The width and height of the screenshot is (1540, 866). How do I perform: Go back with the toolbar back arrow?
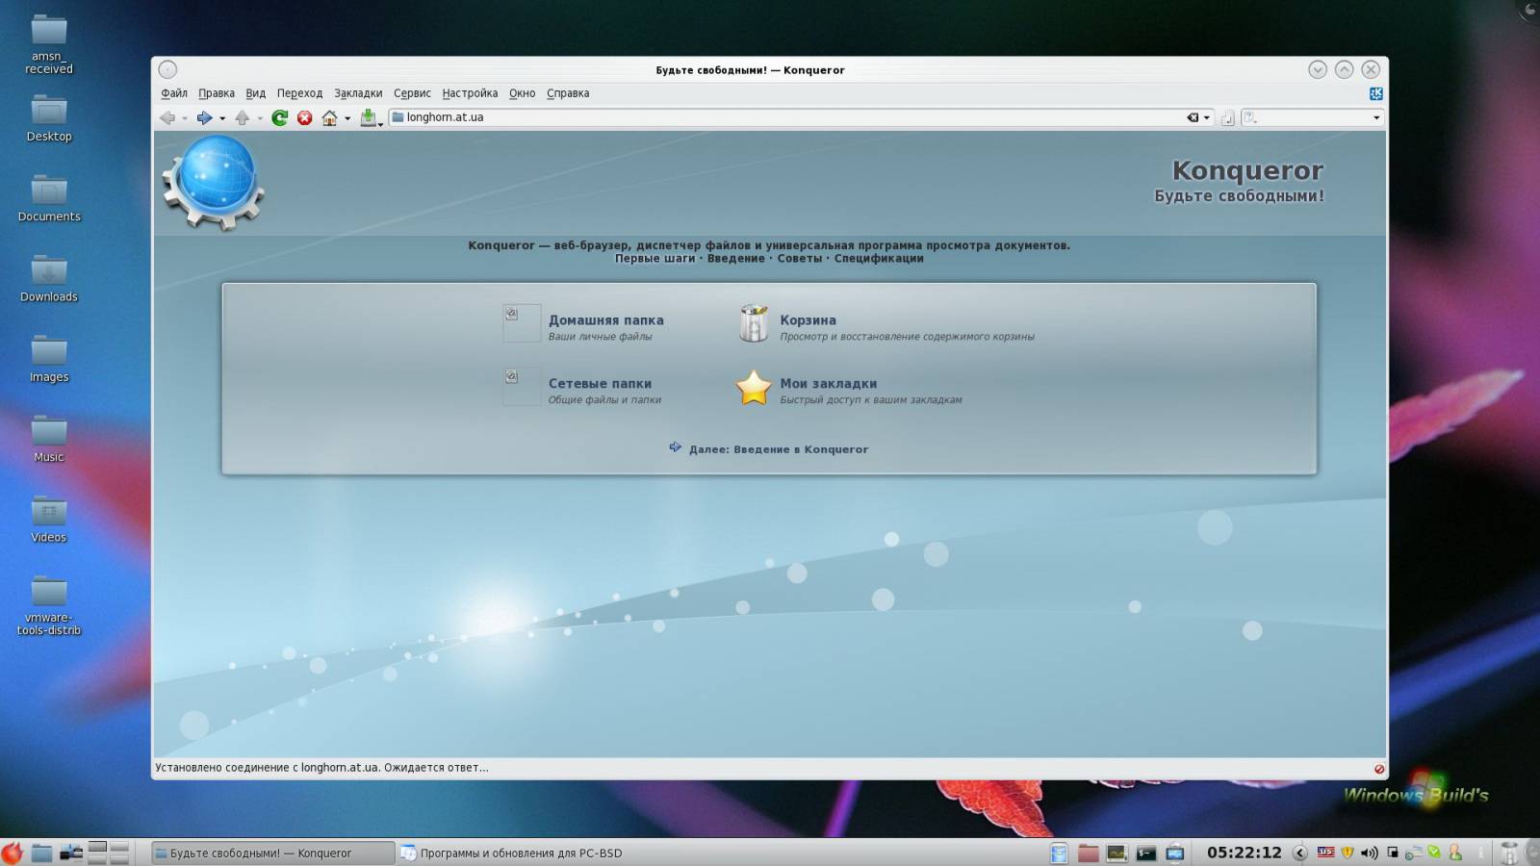[167, 117]
